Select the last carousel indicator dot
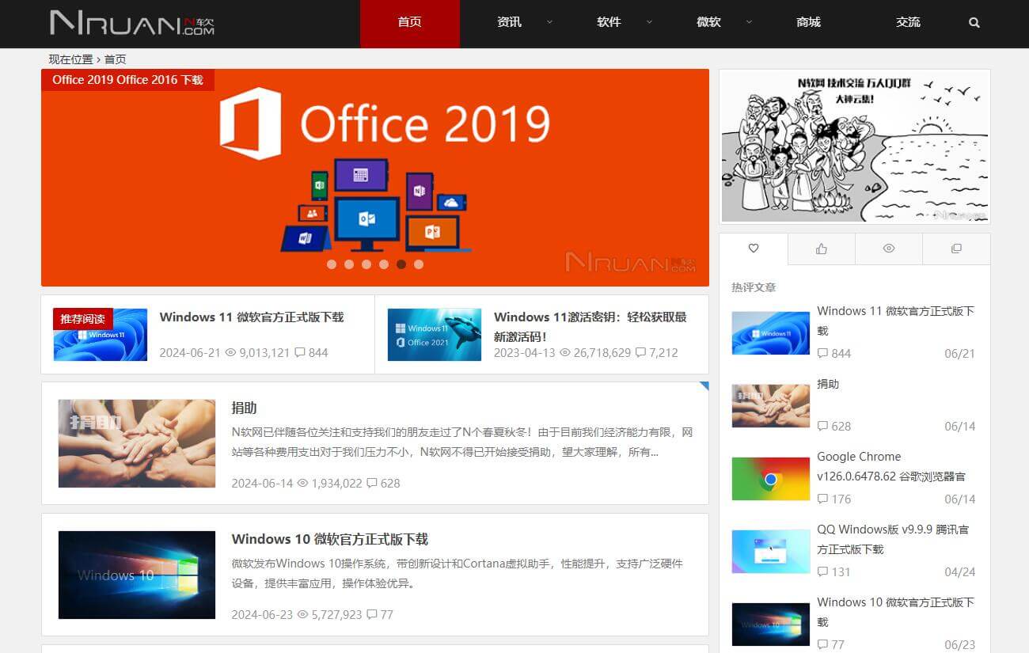The image size is (1029, 653). tap(419, 264)
